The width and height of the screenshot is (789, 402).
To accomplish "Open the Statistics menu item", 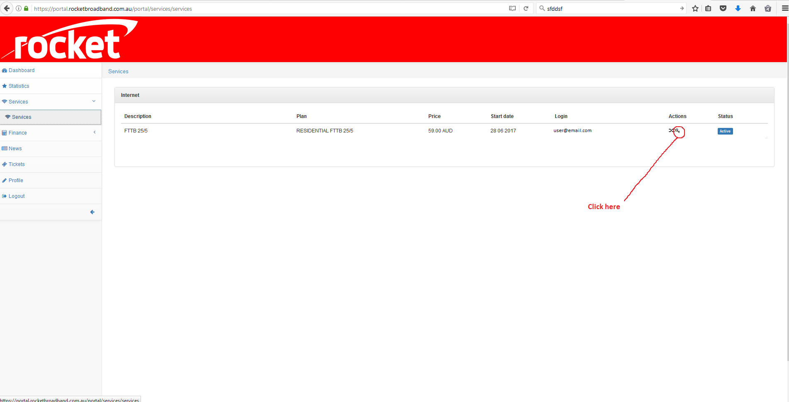I will 19,86.
